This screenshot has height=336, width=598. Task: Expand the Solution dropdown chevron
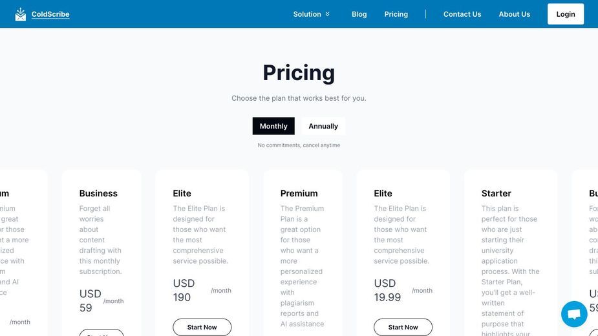(327, 14)
